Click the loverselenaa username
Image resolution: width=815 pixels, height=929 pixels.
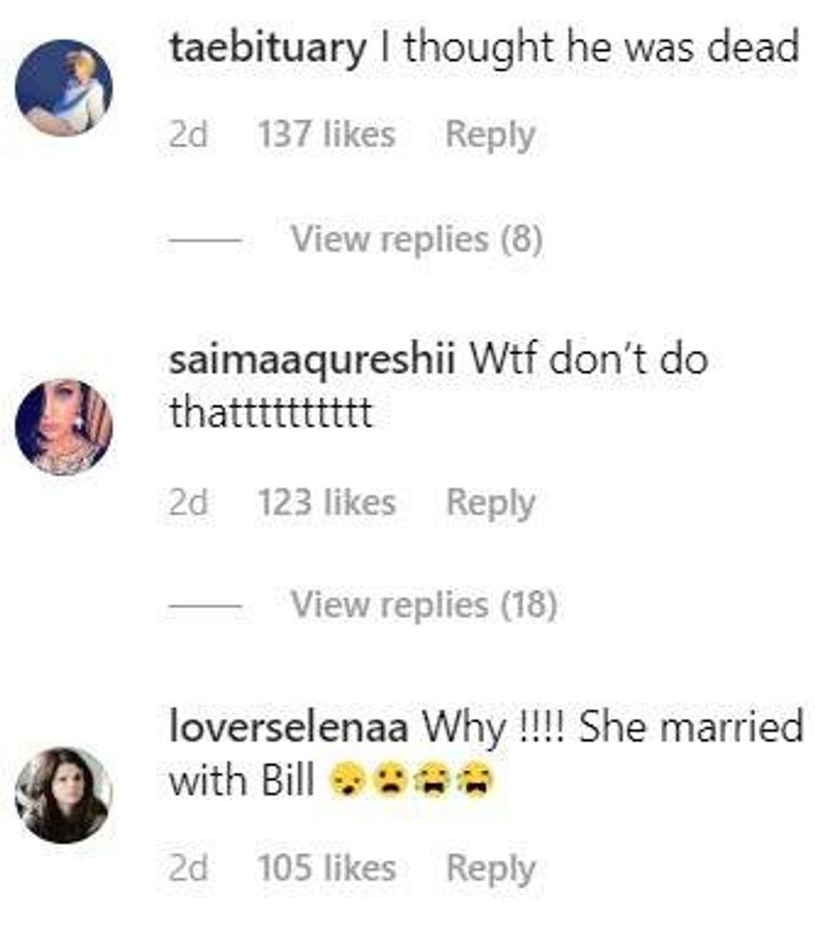pyautogui.click(x=289, y=727)
